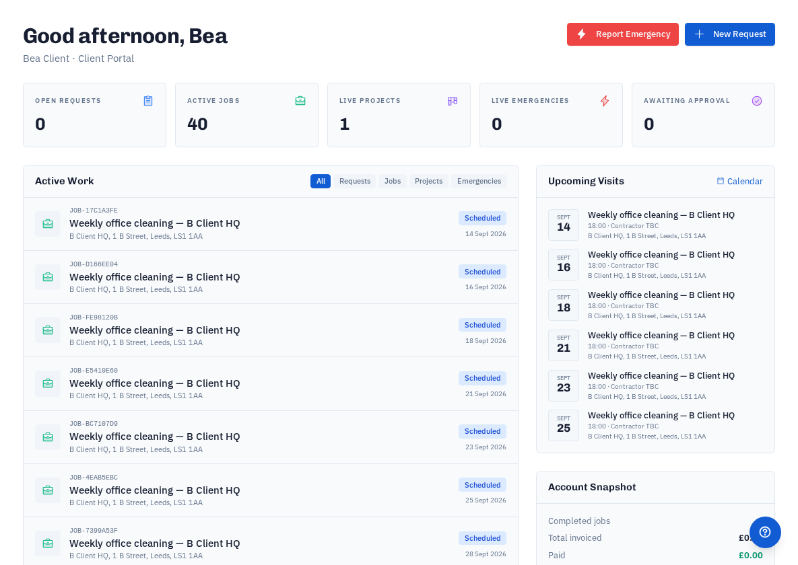The width and height of the screenshot is (798, 565).
Task: Click the Open Requests clipboard icon
Action: 148,101
